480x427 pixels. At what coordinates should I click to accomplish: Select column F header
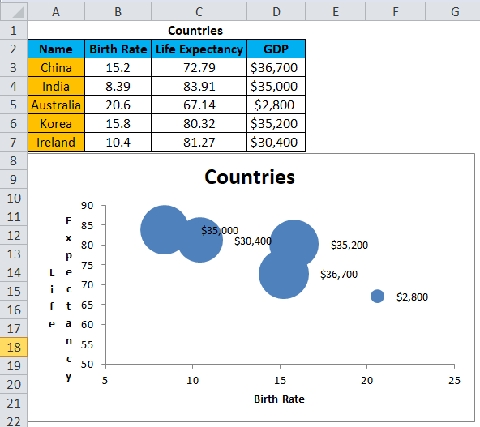(395, 12)
